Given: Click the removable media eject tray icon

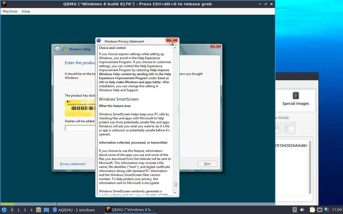Looking at the screenshot, I should (294, 210).
